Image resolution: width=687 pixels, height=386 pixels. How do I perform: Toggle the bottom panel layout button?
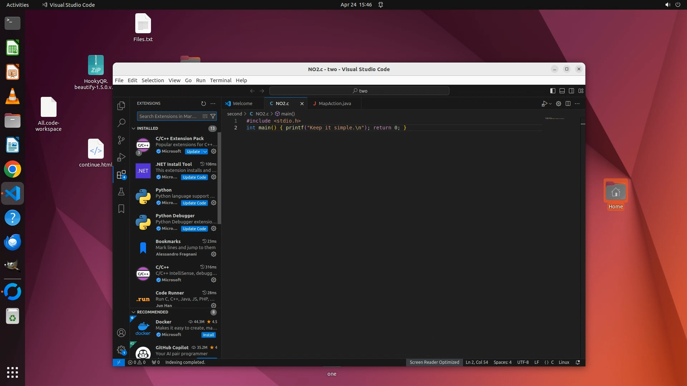tap(562, 91)
